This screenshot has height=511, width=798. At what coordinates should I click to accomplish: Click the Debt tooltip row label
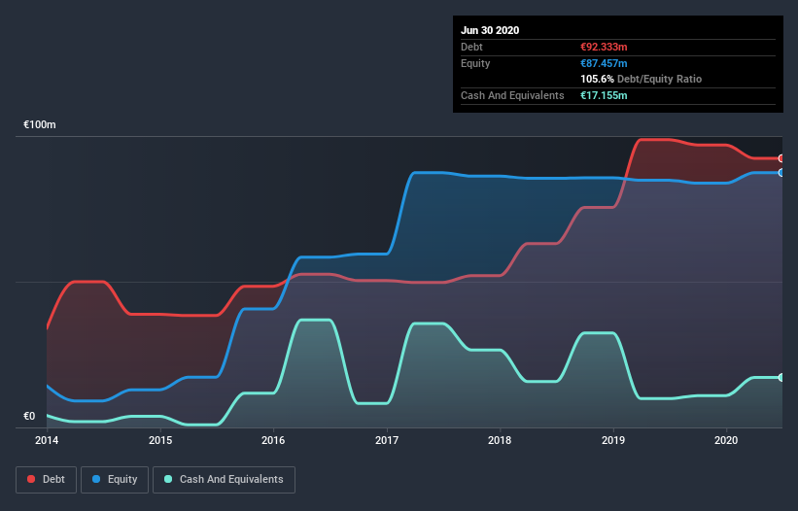point(471,47)
